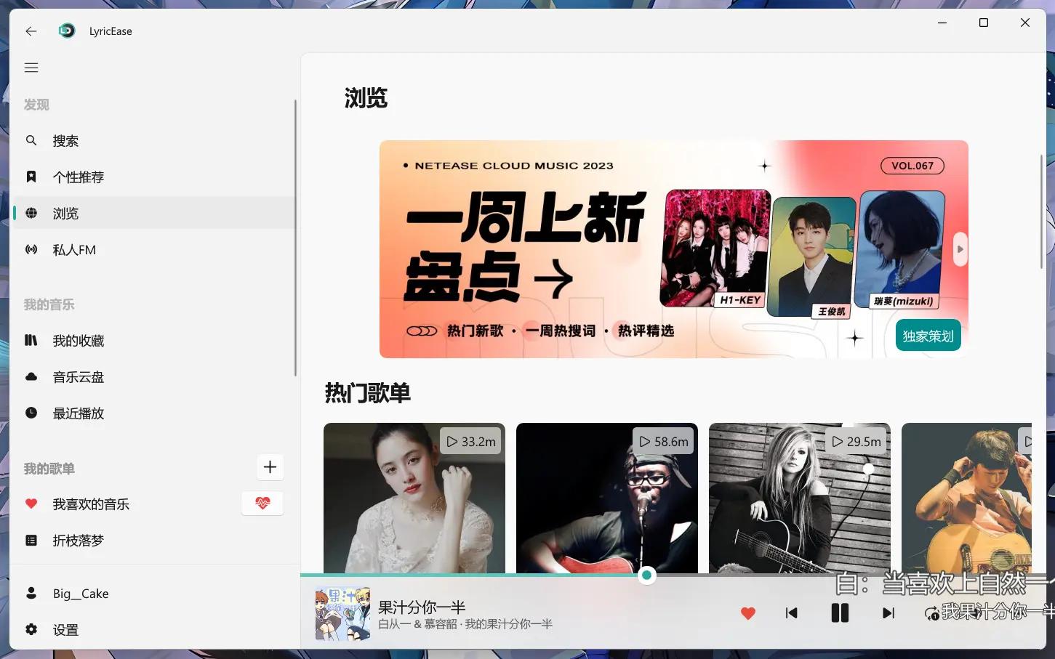The width and height of the screenshot is (1055, 659).
Task: Open Big_Cake user profile
Action: (80, 594)
